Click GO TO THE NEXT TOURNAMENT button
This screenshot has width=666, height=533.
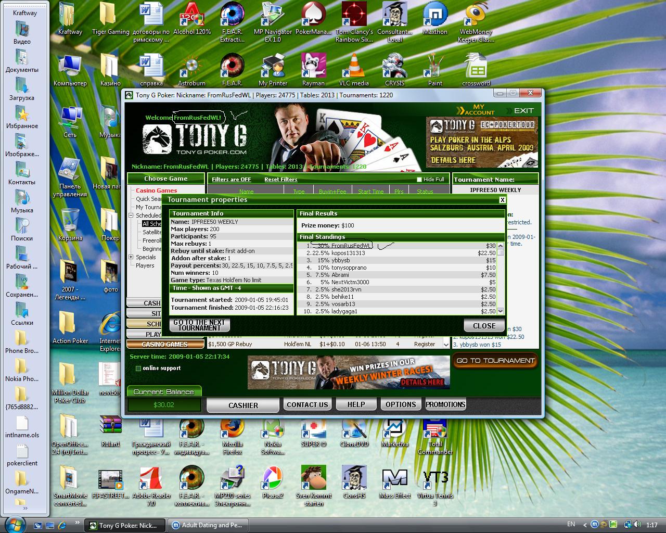(x=199, y=325)
